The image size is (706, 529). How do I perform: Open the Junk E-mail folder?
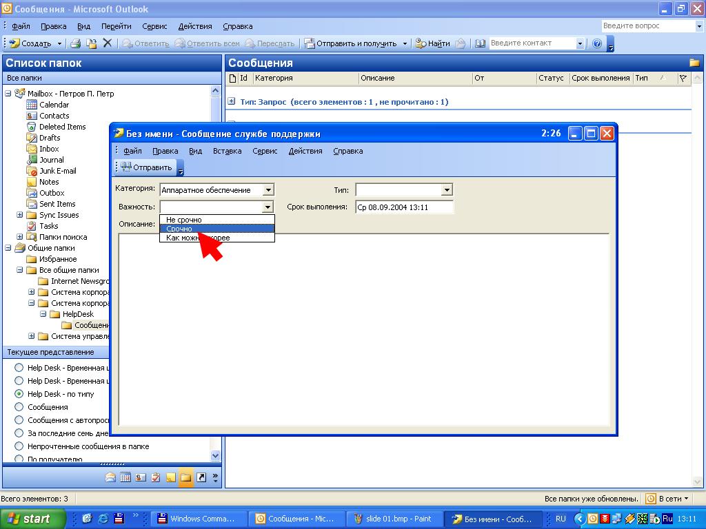(x=58, y=171)
